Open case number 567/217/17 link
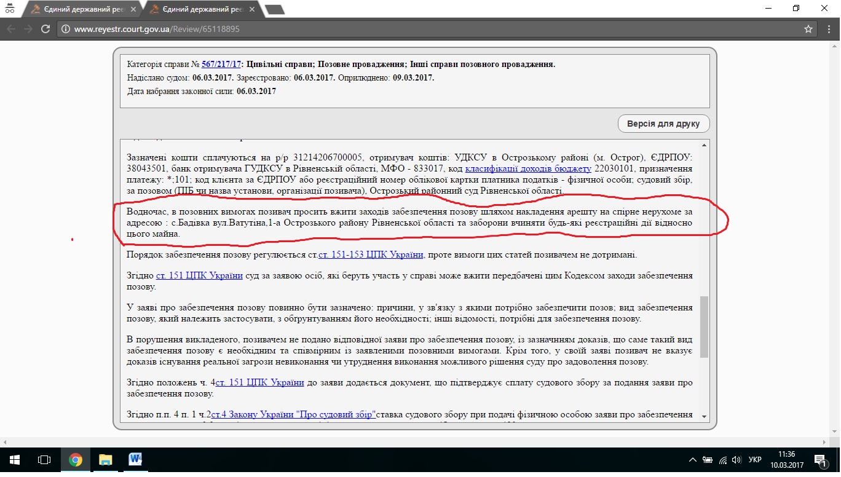The height and width of the screenshot is (477, 841). [221, 64]
